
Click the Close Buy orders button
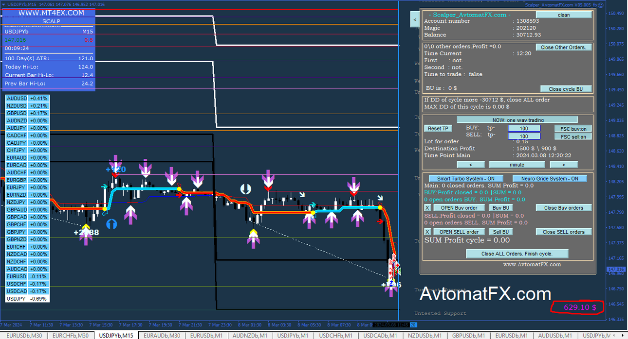564,207
